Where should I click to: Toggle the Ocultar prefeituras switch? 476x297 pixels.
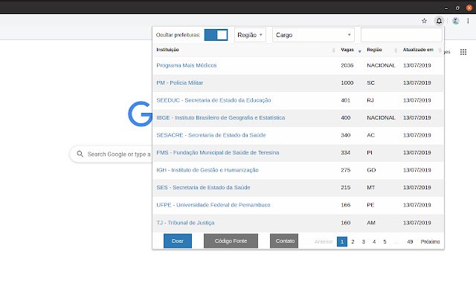pyautogui.click(x=216, y=35)
